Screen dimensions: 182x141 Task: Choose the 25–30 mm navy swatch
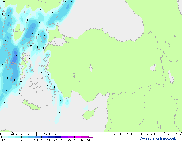point(58,137)
